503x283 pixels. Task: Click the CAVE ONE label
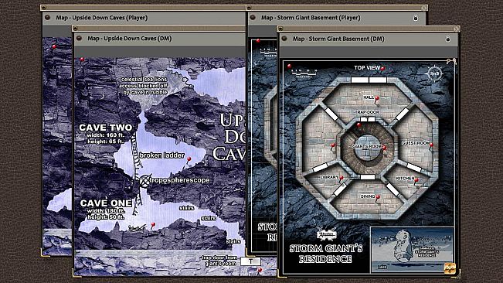tap(106, 203)
